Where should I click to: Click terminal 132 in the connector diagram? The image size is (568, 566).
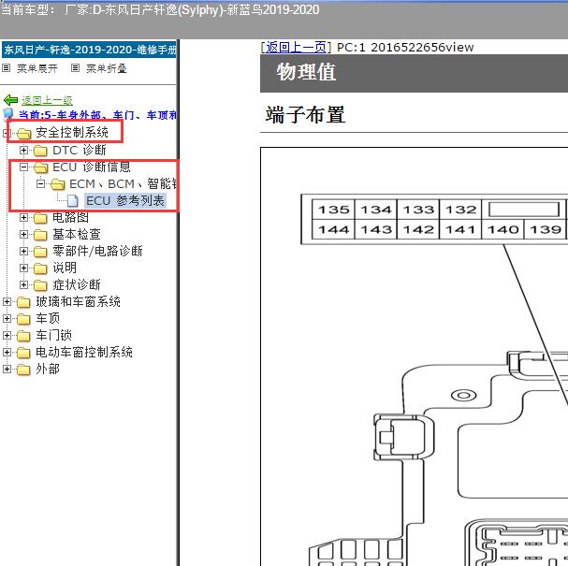[x=460, y=210]
